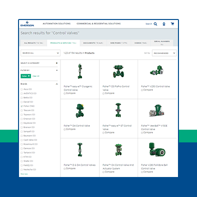
Task: Click the Emerson logo
Action: (x=27, y=24)
